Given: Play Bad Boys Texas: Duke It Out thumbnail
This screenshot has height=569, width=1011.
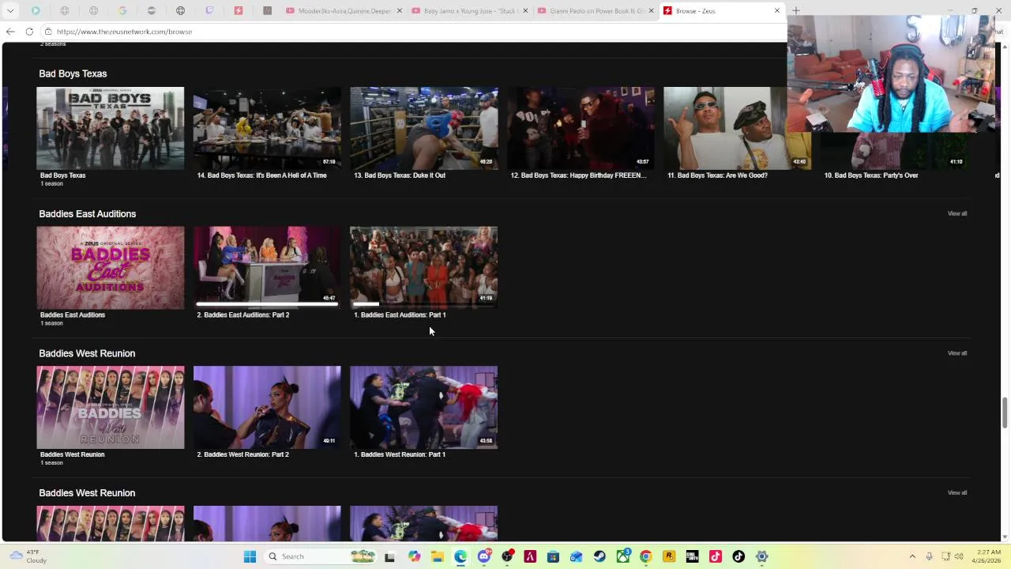Looking at the screenshot, I should (423, 128).
